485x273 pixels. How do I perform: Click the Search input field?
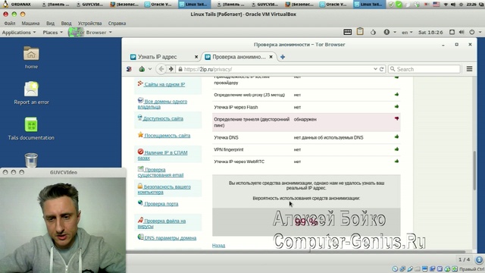(x=424, y=69)
